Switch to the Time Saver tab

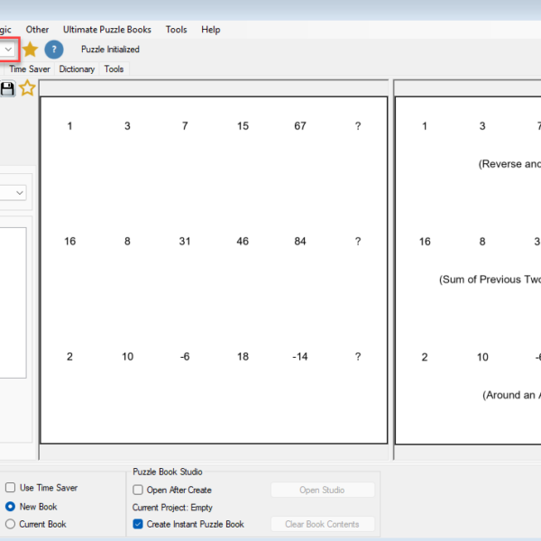[30, 69]
